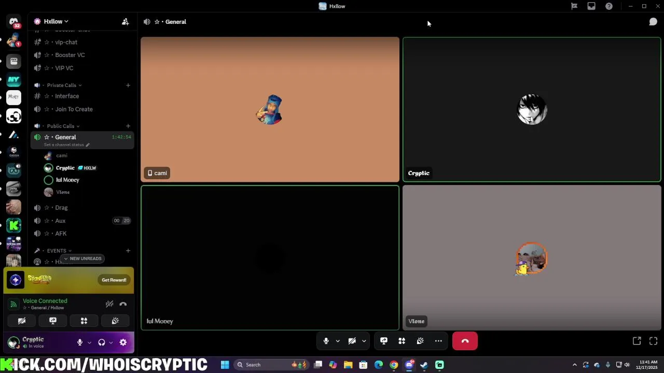Disconnect using red hang-up button
The image size is (664, 373).
[465, 341]
